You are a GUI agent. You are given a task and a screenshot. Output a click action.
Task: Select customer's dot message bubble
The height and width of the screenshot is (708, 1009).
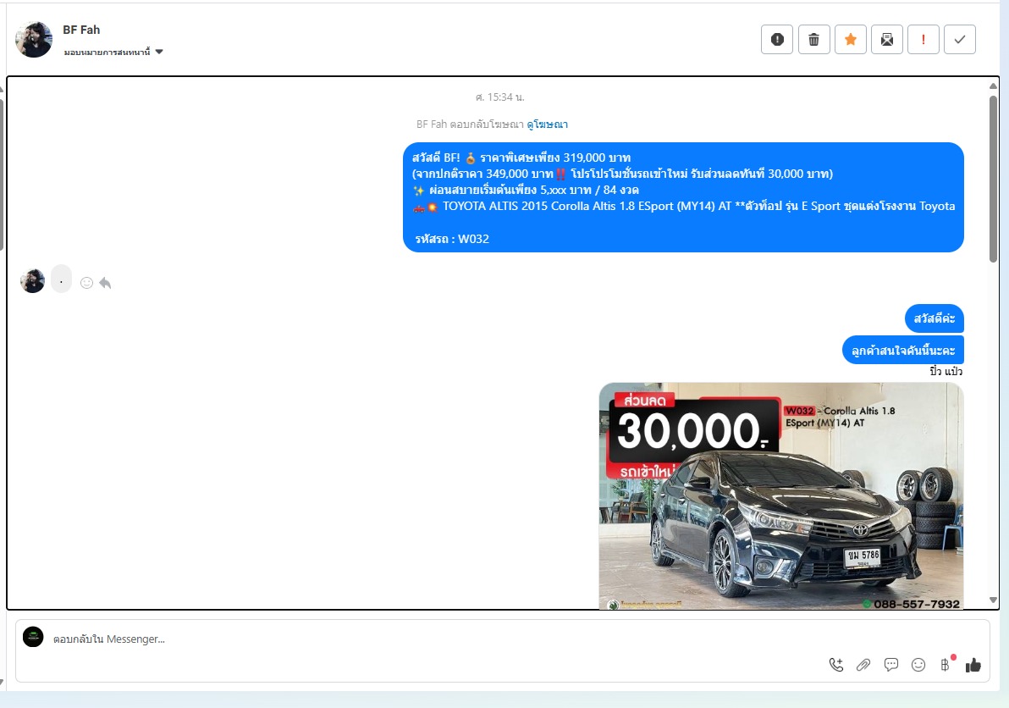pos(61,279)
